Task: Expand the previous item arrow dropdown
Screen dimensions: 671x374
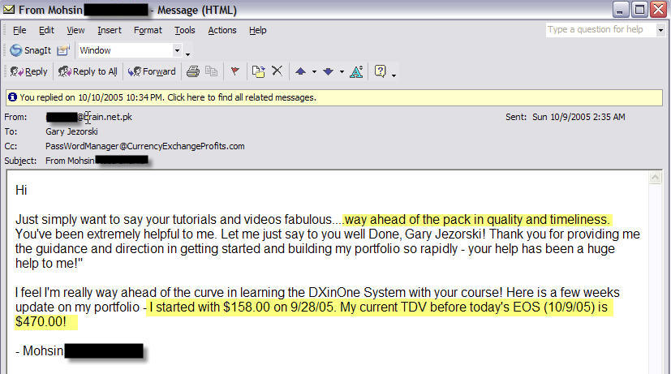Action: coord(314,71)
